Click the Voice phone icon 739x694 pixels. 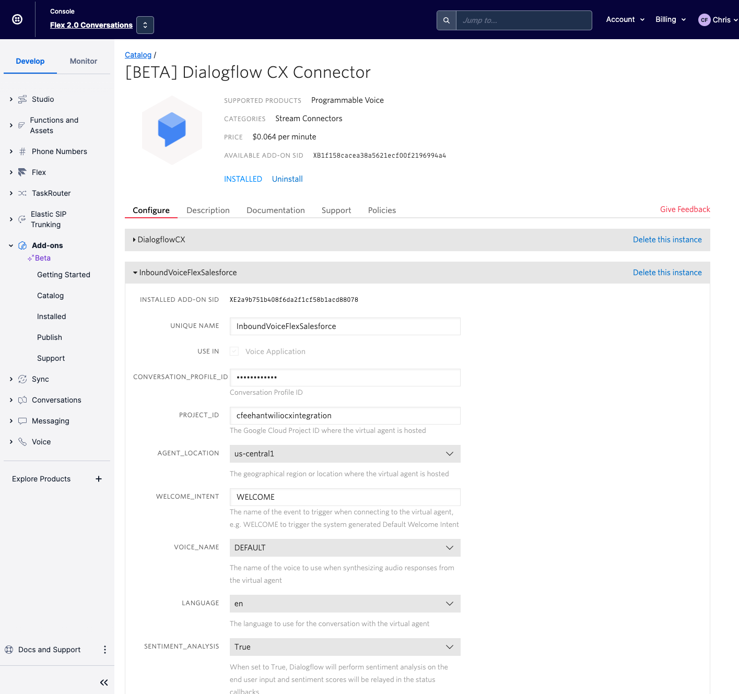click(x=22, y=442)
